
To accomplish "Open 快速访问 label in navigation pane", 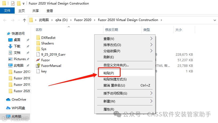I will point(18,34).
